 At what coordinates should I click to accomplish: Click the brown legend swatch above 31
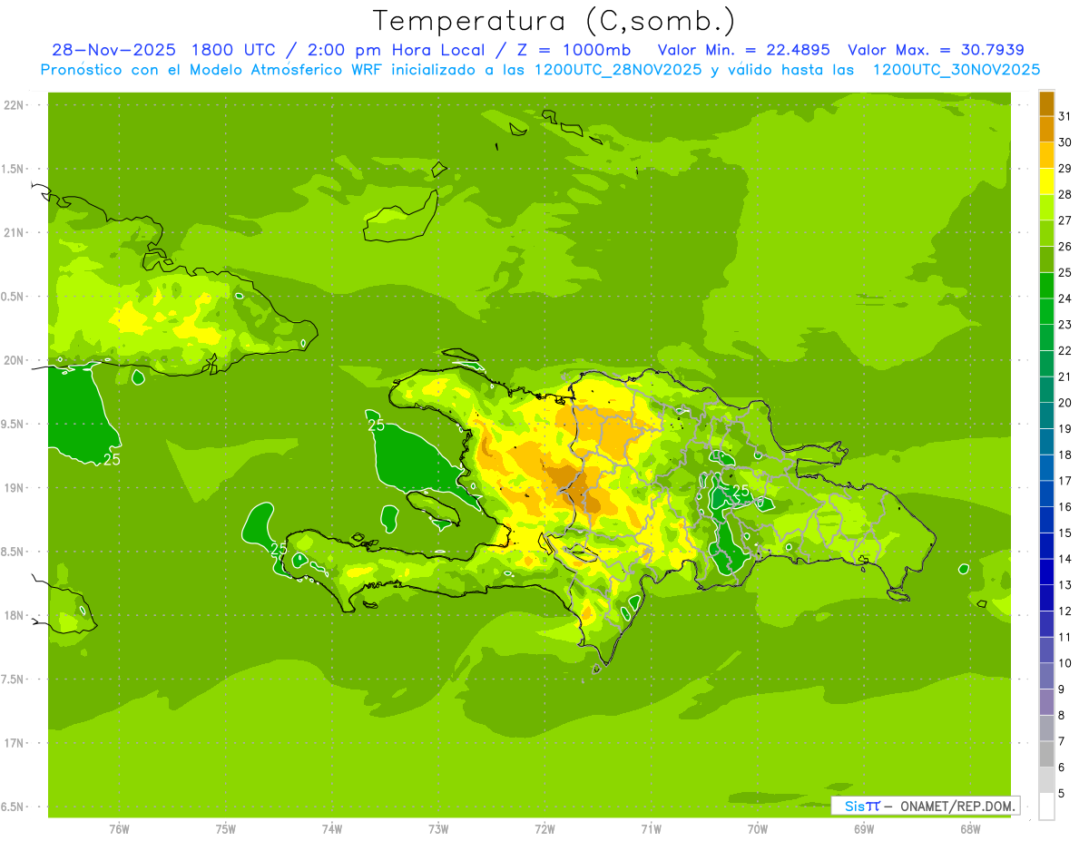(1046, 103)
